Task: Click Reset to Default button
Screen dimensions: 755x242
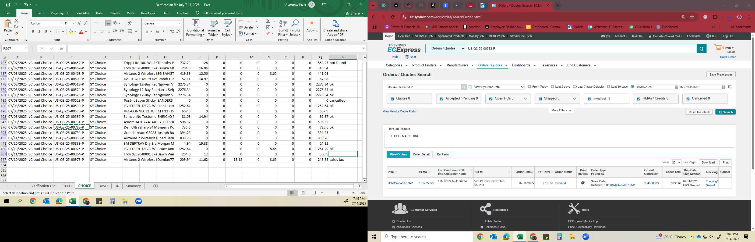Action: click(699, 112)
